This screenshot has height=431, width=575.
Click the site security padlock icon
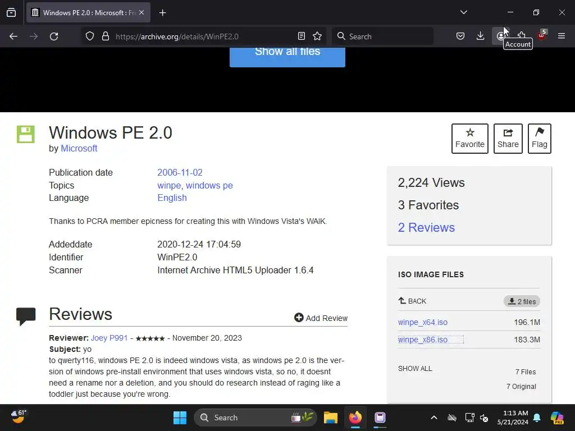coord(106,36)
